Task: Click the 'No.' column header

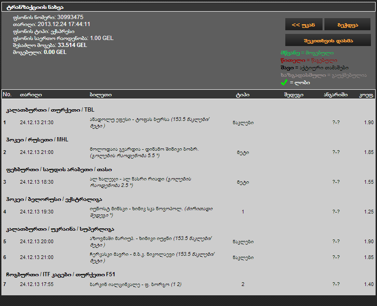Action: tap(7, 94)
